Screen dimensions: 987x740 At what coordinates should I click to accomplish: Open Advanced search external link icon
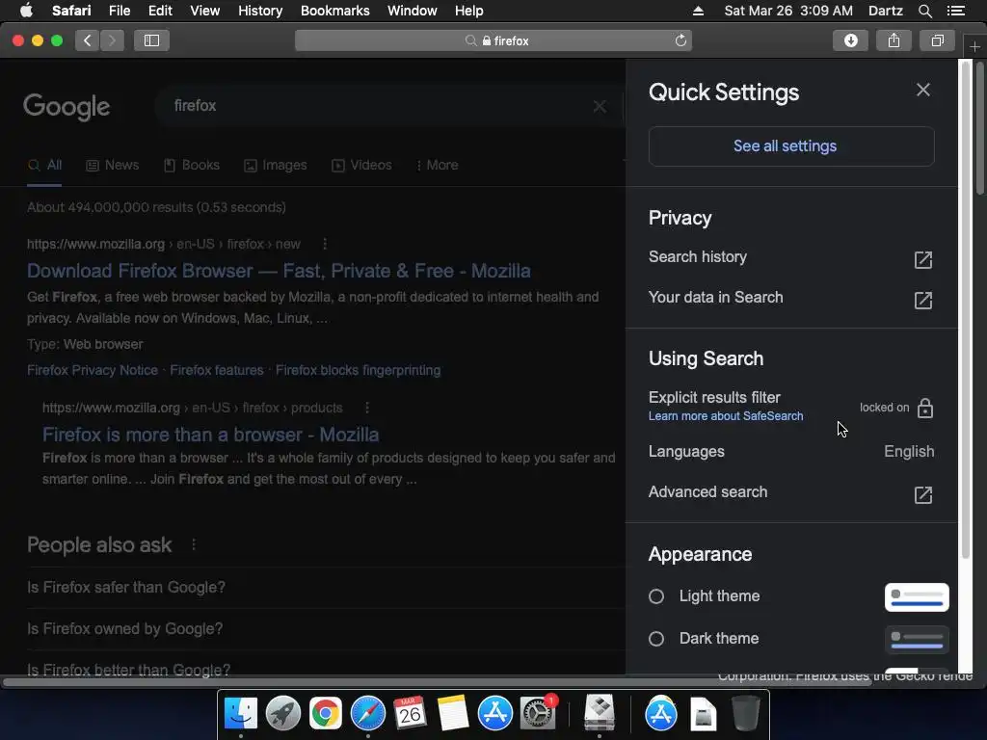pyautogui.click(x=922, y=495)
